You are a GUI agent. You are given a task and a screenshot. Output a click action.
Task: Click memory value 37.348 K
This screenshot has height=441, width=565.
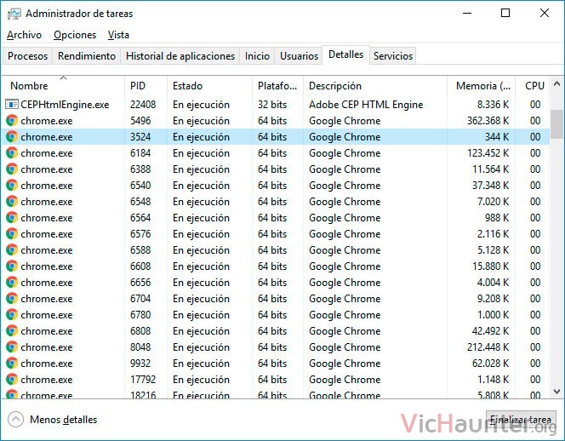pyautogui.click(x=491, y=186)
